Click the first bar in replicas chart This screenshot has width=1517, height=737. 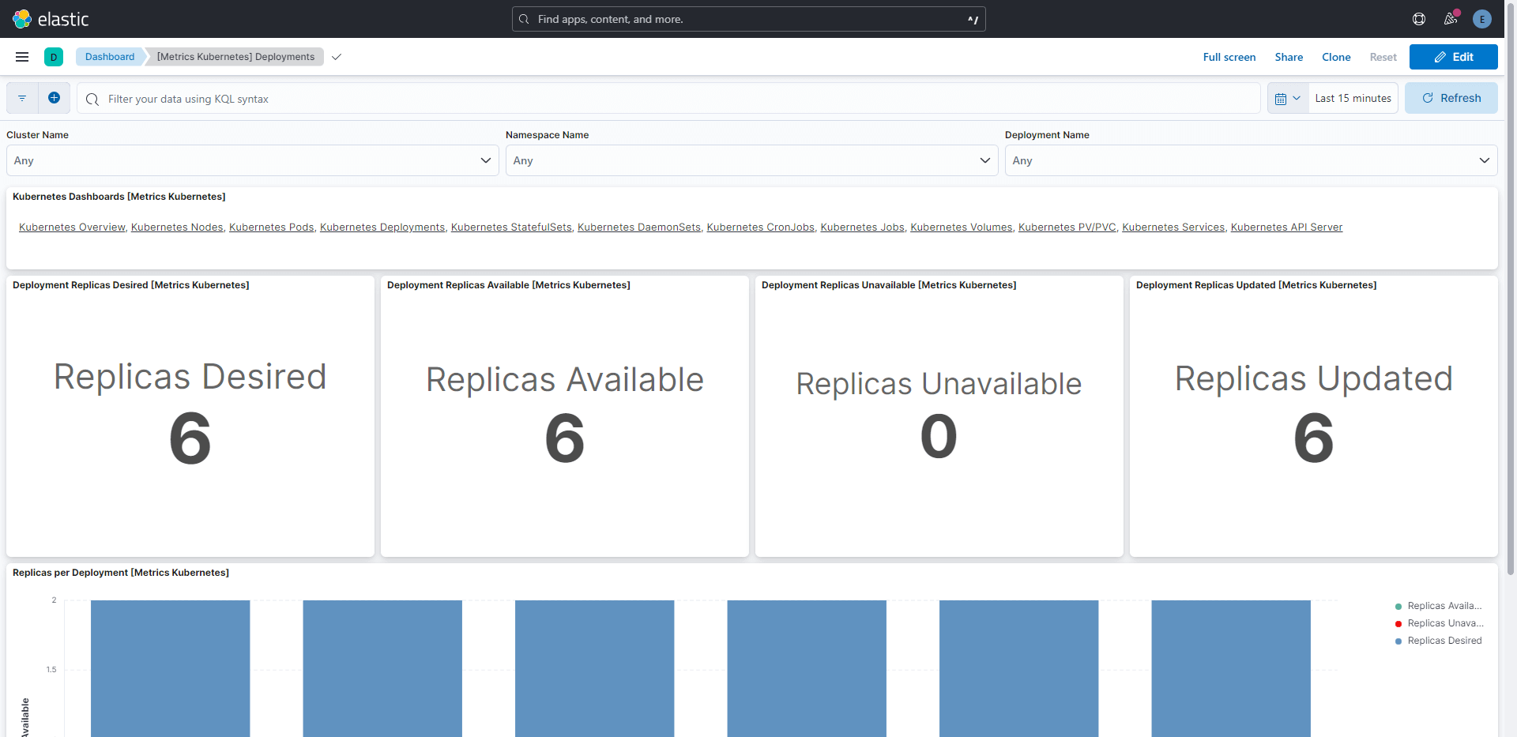[x=171, y=668]
